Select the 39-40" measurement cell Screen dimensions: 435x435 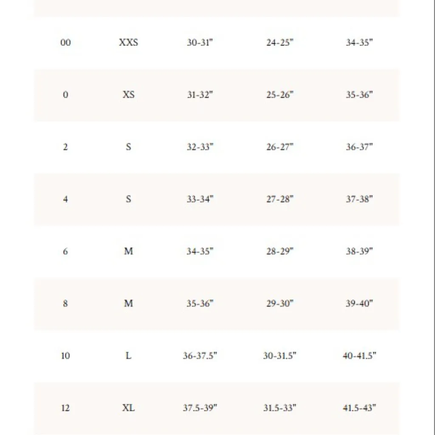(359, 304)
